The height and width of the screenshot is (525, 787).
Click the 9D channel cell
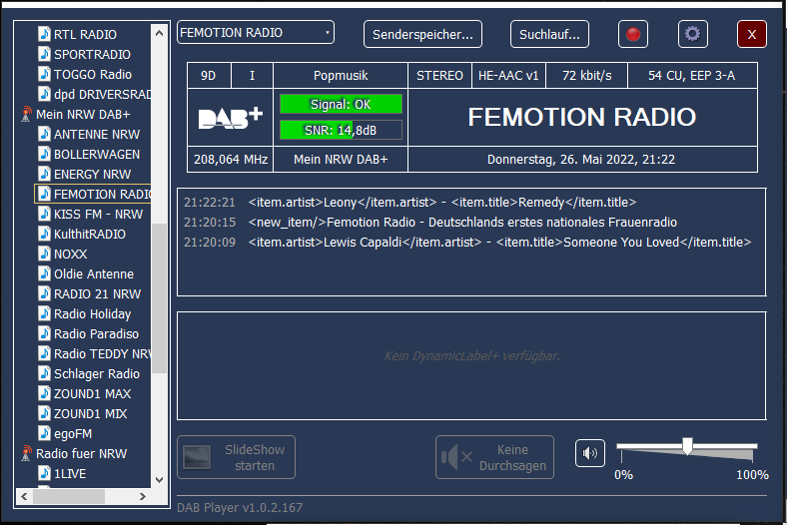tap(209, 76)
